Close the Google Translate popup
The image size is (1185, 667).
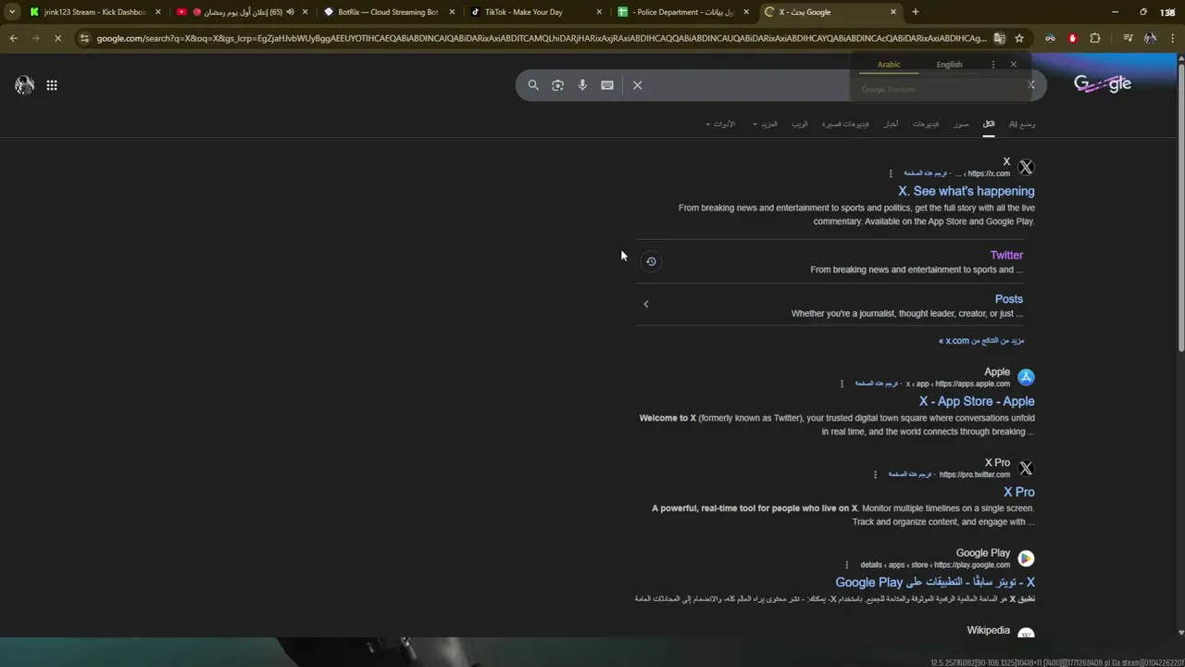tap(1013, 65)
